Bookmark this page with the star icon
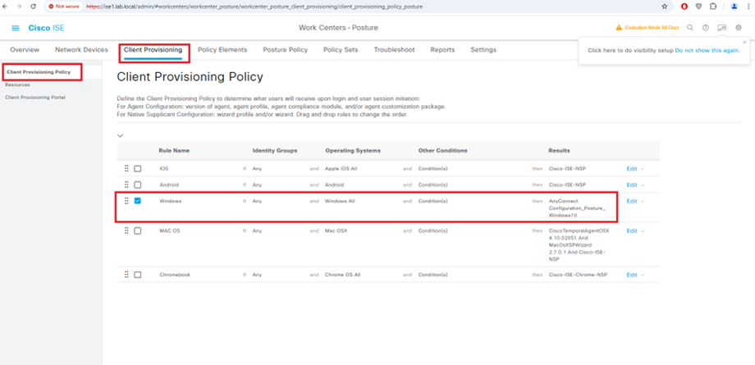Screen dimensions: 755x365 pos(665,6)
